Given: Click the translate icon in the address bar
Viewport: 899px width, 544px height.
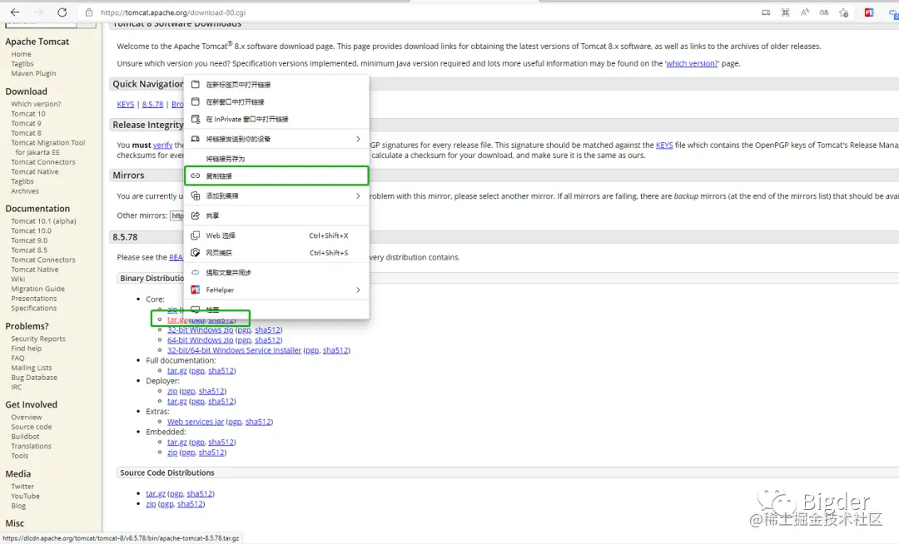Looking at the screenshot, I should pos(824,12).
